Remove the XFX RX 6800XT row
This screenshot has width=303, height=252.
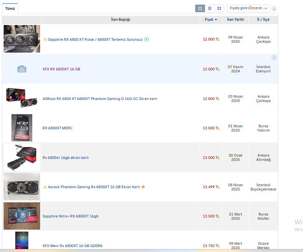274,58
